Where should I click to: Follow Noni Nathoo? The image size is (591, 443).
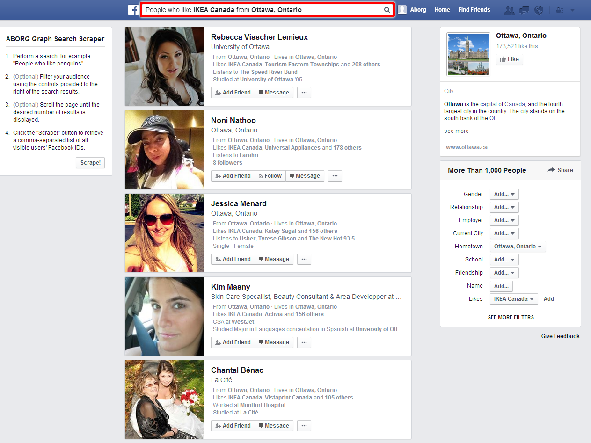(x=270, y=176)
